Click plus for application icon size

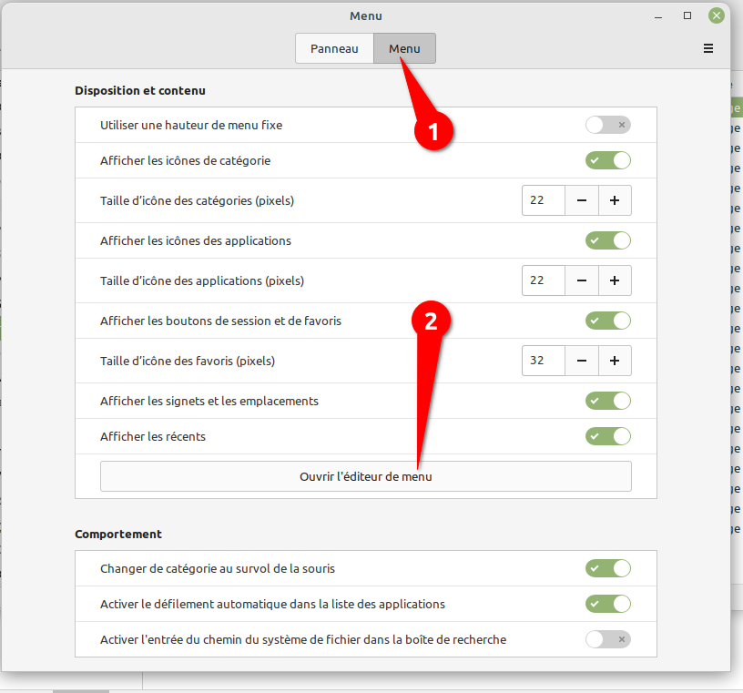tap(615, 280)
